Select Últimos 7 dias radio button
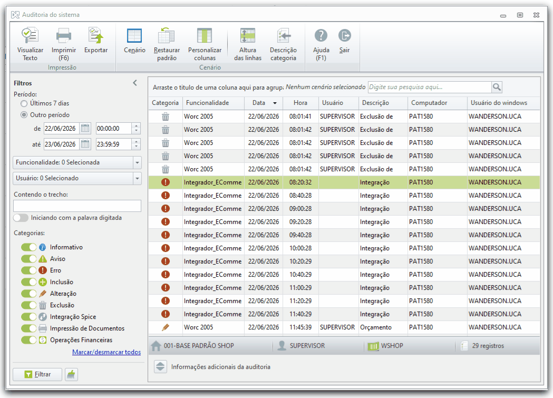This screenshot has height=398, width=553. 24,103
